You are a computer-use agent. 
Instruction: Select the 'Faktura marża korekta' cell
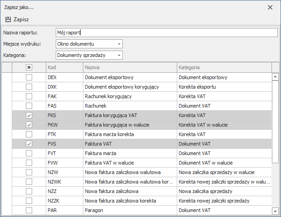(x=130, y=134)
